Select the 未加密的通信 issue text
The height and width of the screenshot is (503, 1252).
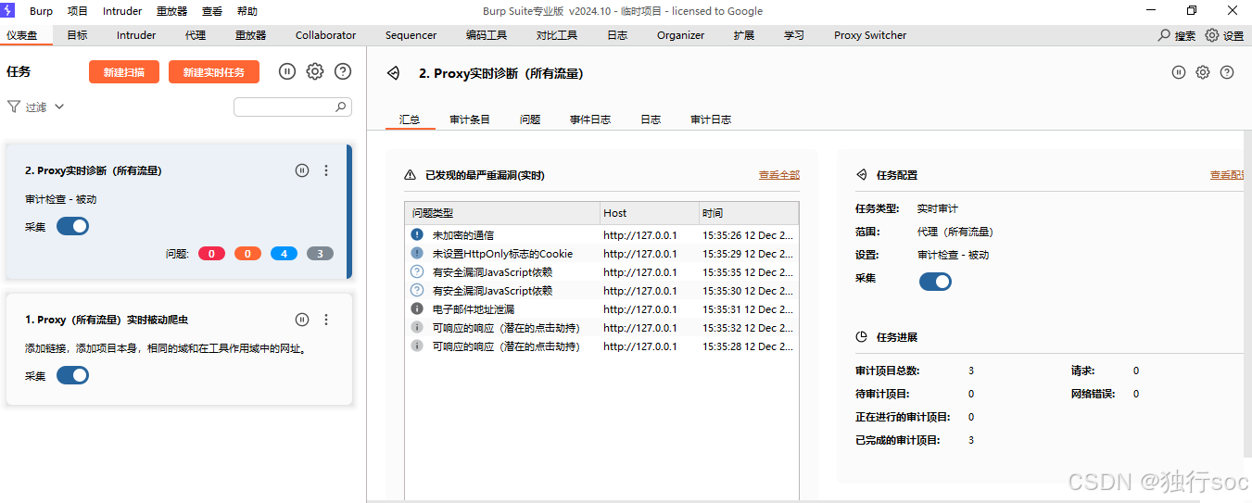coord(463,235)
